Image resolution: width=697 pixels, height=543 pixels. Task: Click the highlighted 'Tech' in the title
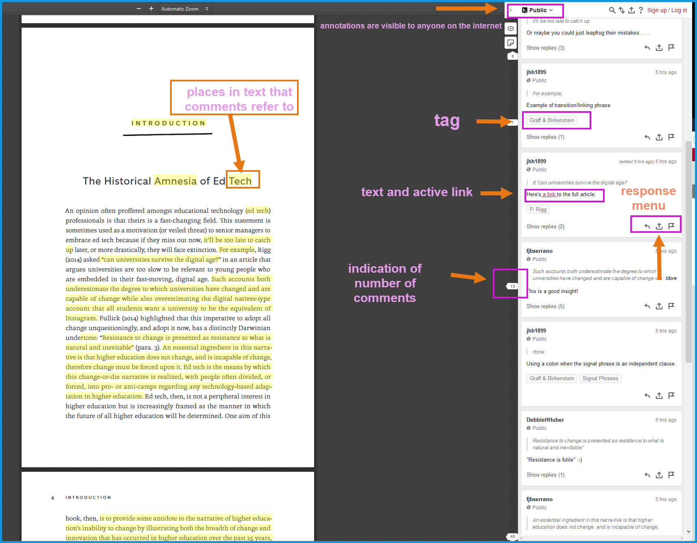(240, 181)
